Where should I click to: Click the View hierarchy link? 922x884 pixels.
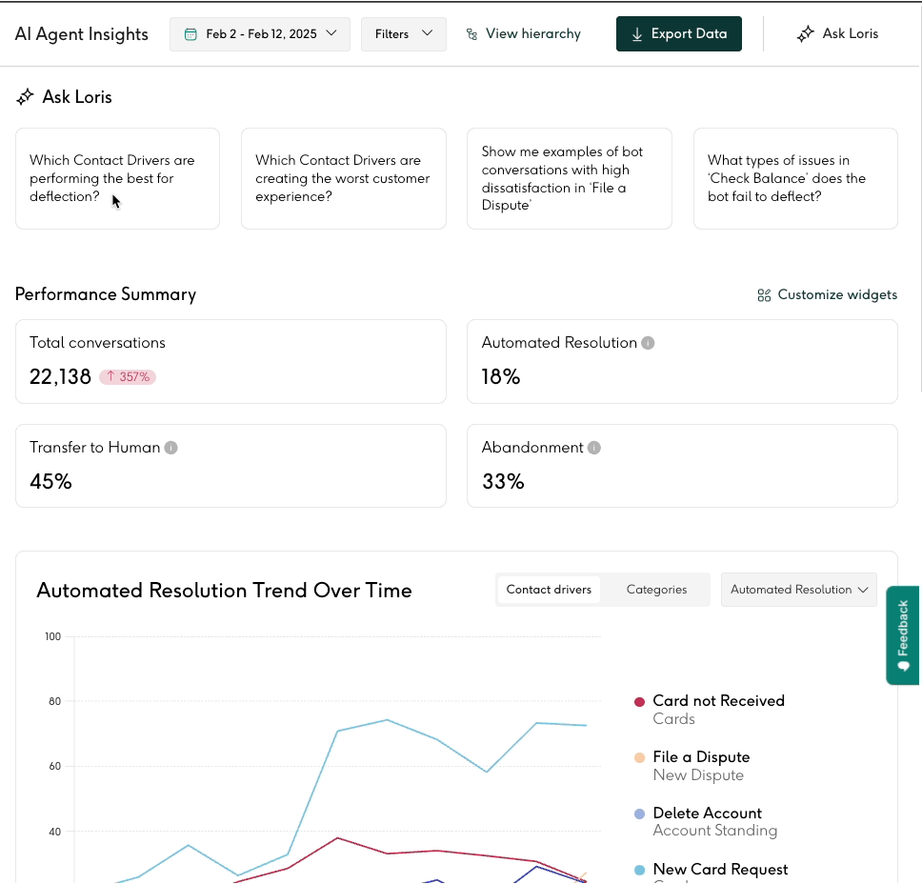click(532, 34)
